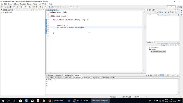The height and width of the screenshot is (103, 183).
Task: Click the New Java Package icon
Action: [34, 7]
